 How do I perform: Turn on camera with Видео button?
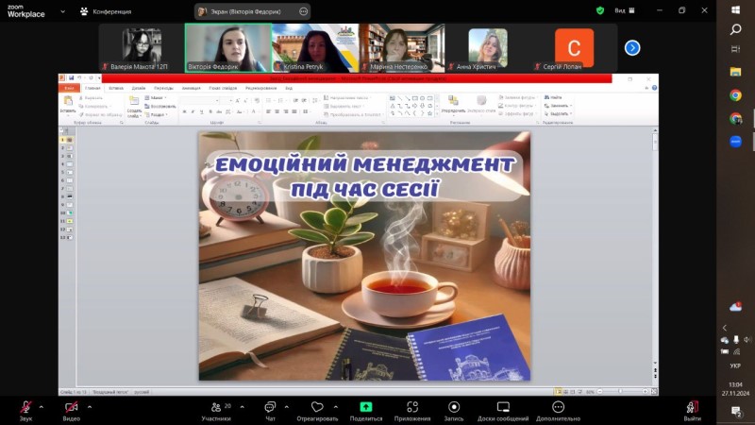pos(72,411)
